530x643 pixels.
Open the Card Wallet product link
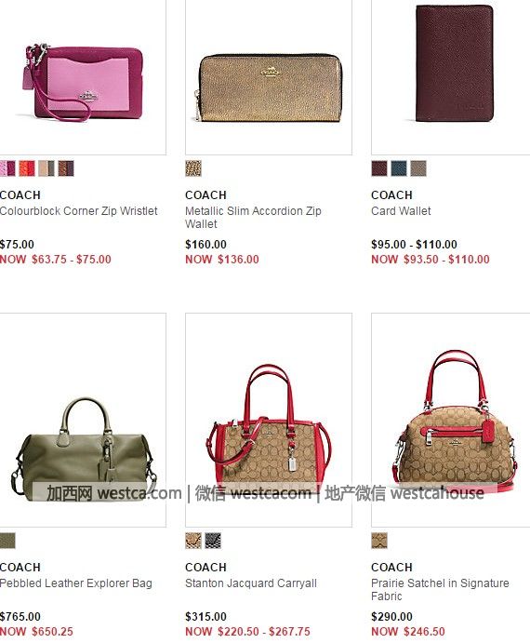point(401,211)
